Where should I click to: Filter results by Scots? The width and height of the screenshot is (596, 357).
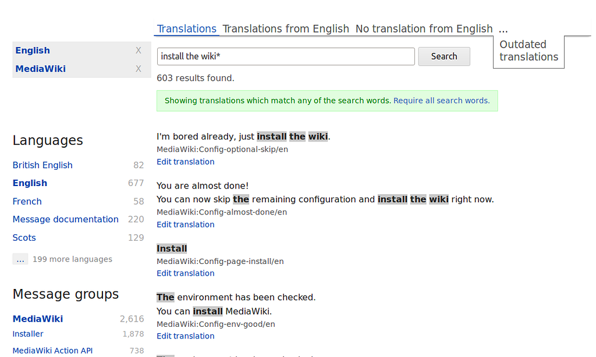[24, 238]
